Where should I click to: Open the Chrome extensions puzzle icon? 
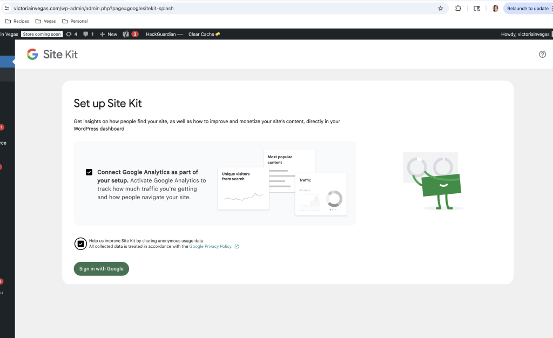[x=458, y=9]
